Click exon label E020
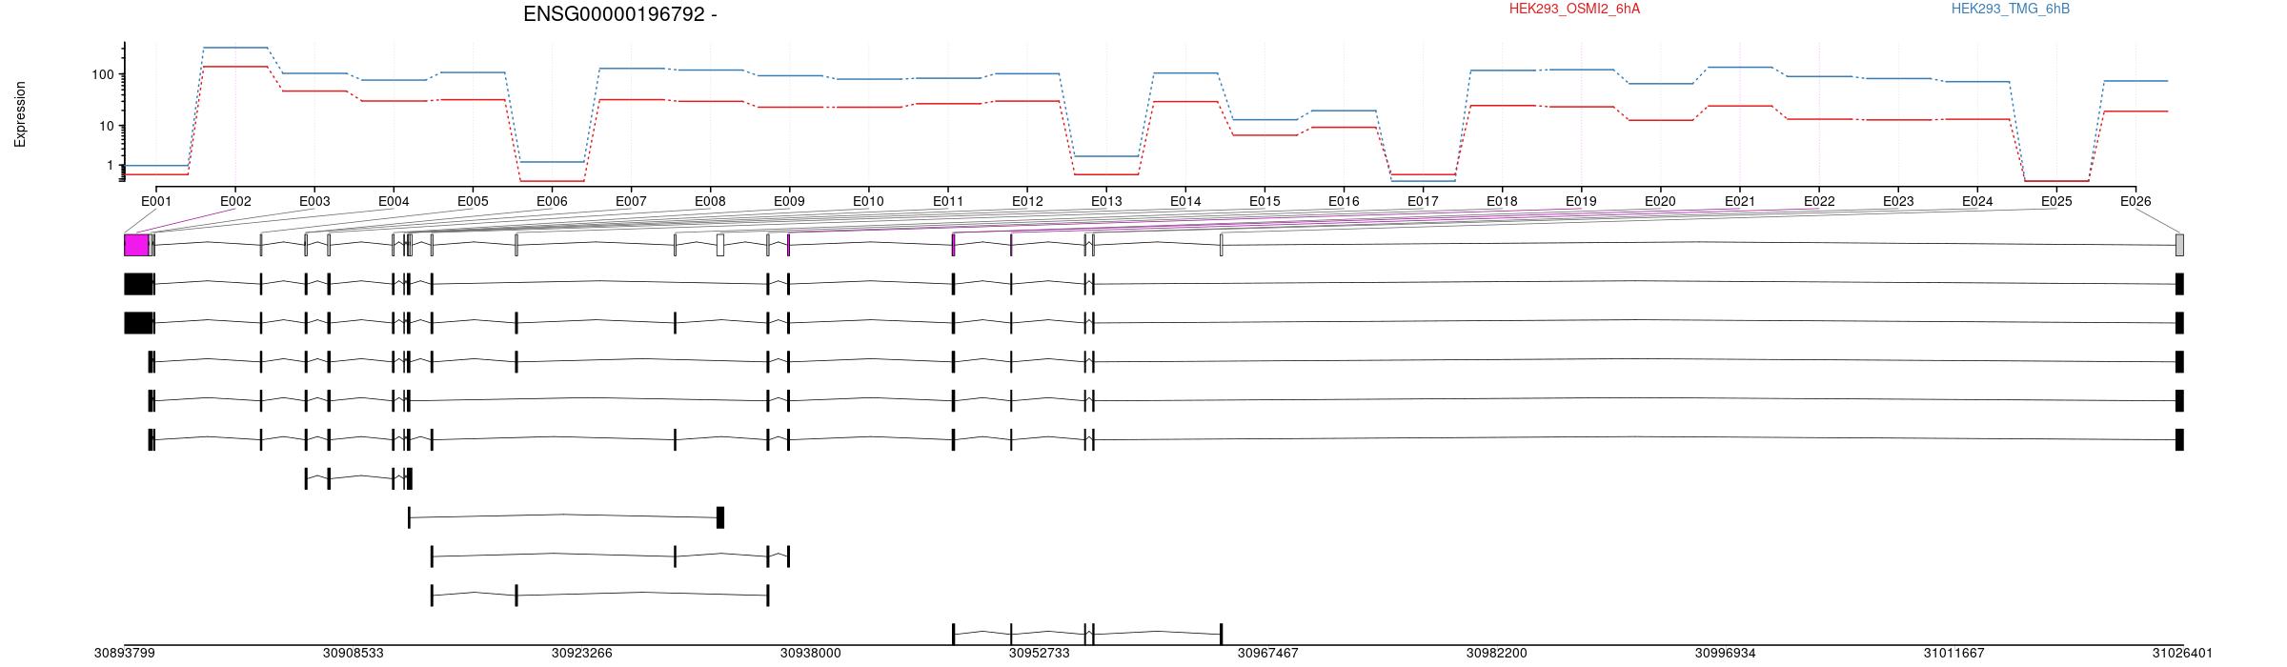Image resolution: width=2287 pixels, height=667 pixels. point(1660,201)
